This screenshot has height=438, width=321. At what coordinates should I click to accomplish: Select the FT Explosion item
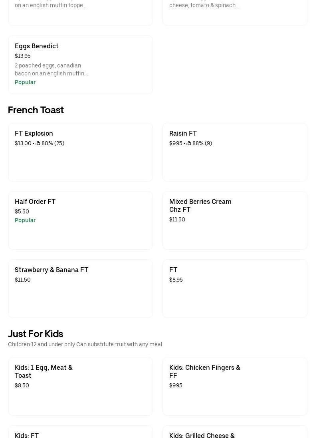(80, 152)
